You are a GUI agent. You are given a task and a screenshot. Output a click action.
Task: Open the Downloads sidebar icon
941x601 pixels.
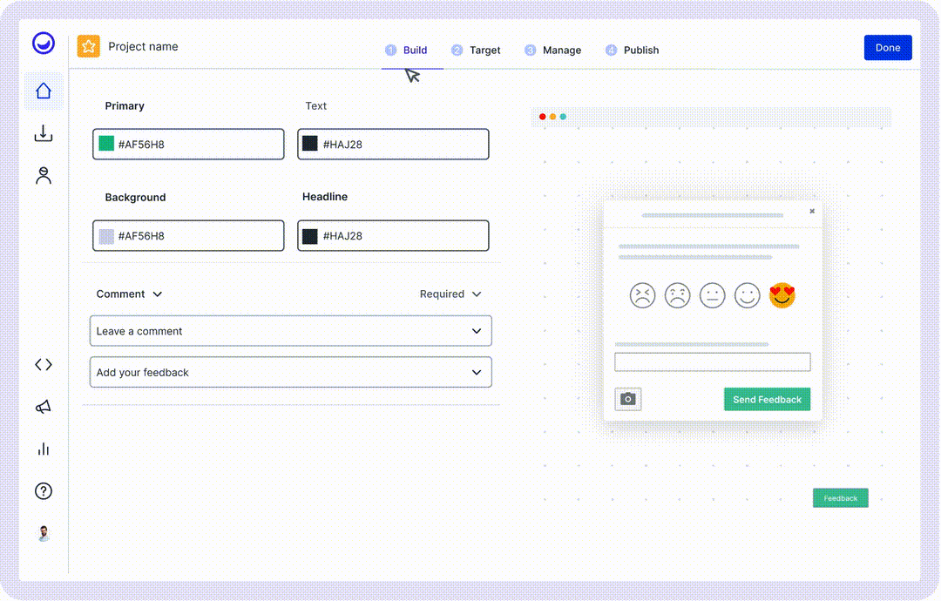point(43,133)
